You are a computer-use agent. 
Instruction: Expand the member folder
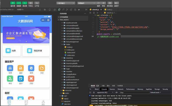(x=73, y=72)
